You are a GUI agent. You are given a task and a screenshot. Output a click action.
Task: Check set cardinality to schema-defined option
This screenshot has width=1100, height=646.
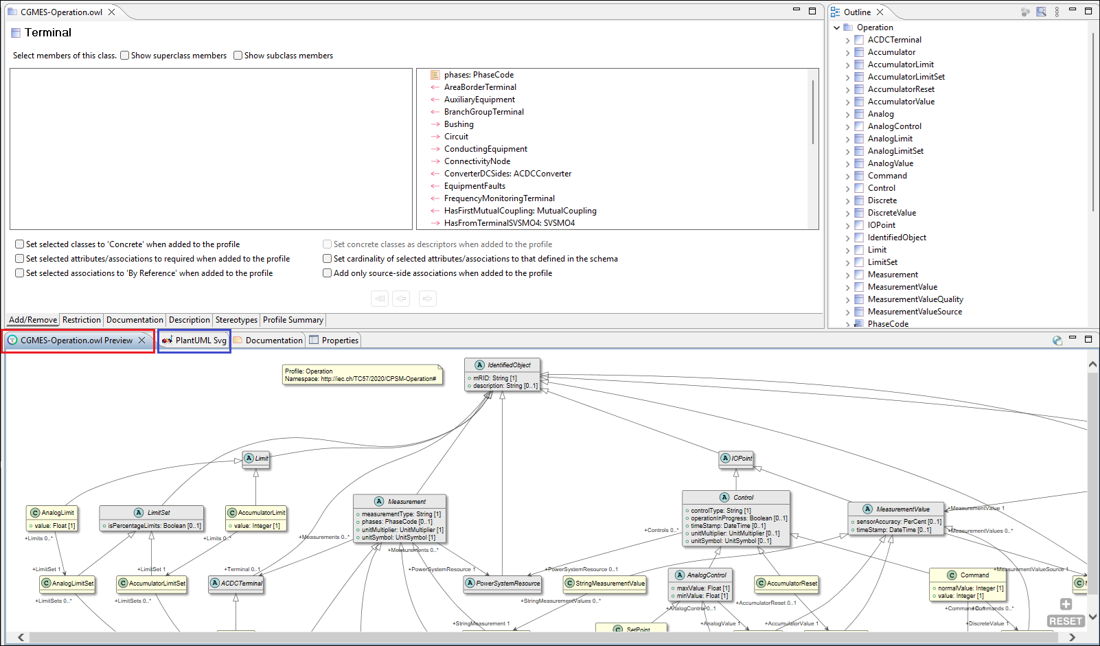[x=328, y=259]
